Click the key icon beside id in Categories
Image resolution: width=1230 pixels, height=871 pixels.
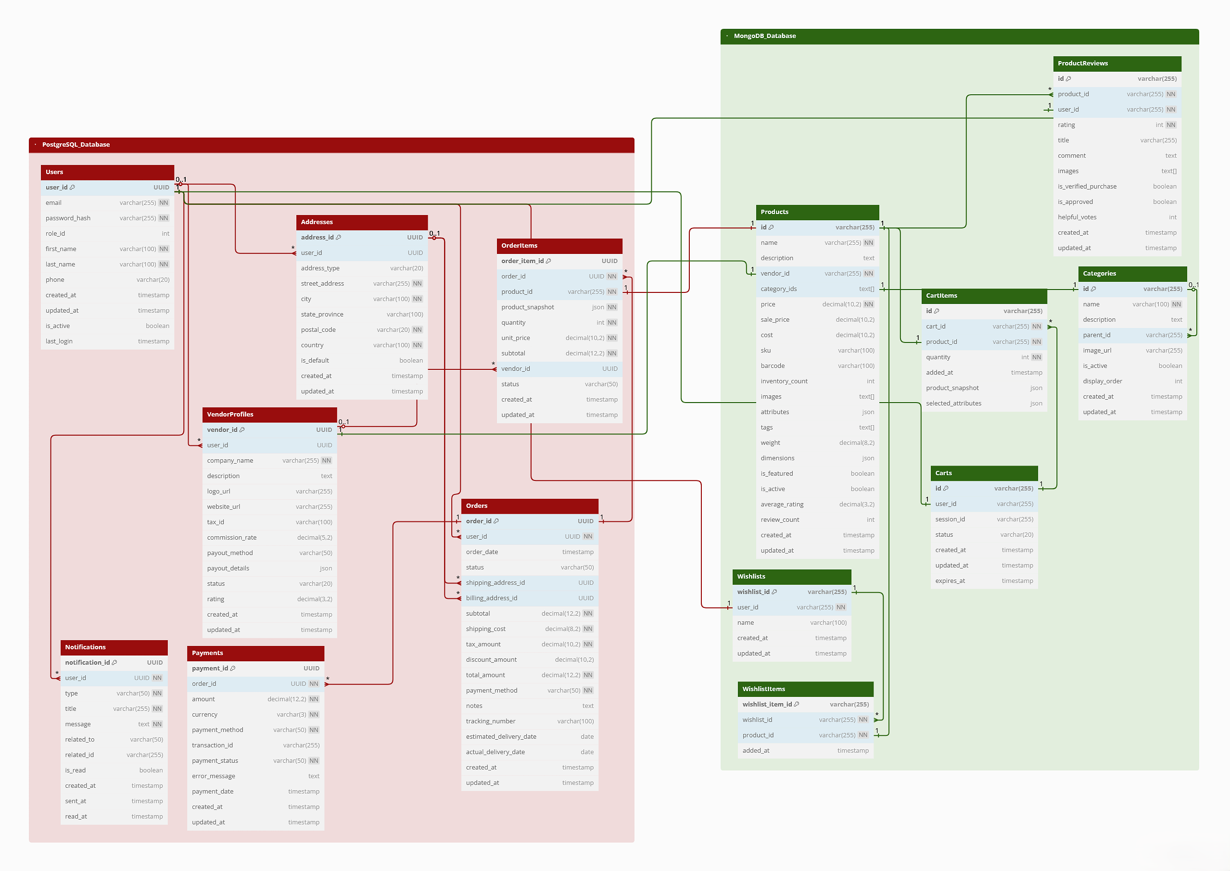click(1094, 289)
